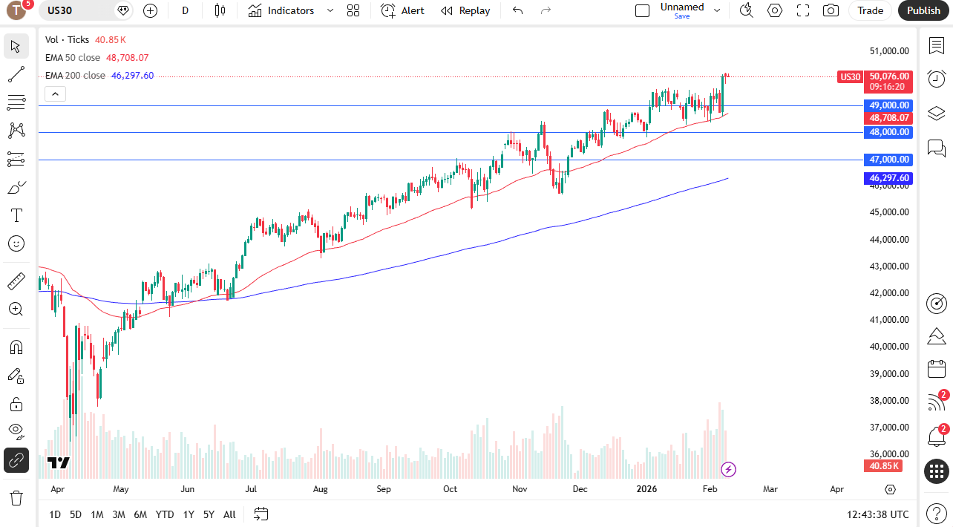Open the emoji icons tool
953x527 pixels.
coord(16,243)
